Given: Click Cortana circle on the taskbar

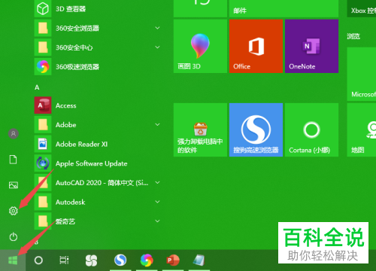Looking at the screenshot, I should tap(38, 260).
